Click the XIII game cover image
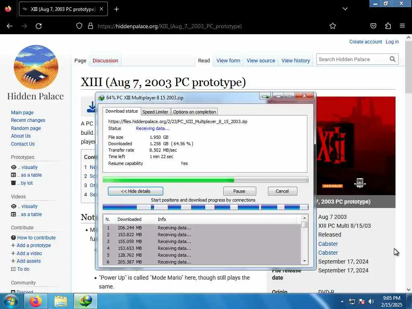Viewport: 412px width, 309px height. point(356,146)
